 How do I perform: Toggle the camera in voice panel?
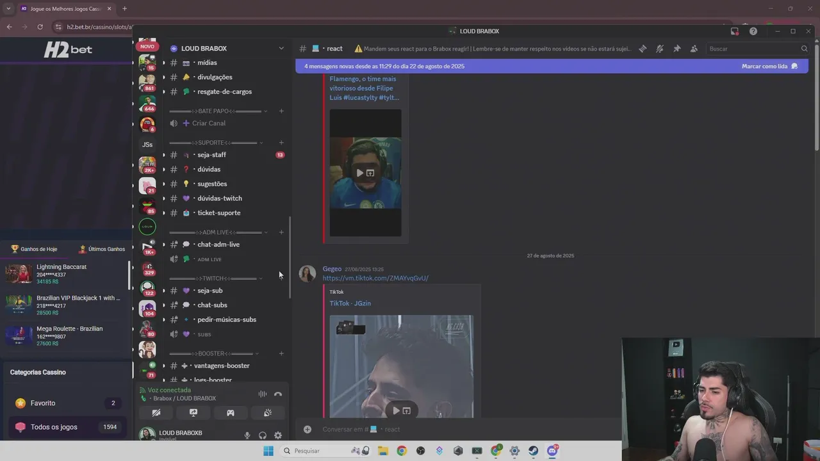156,413
